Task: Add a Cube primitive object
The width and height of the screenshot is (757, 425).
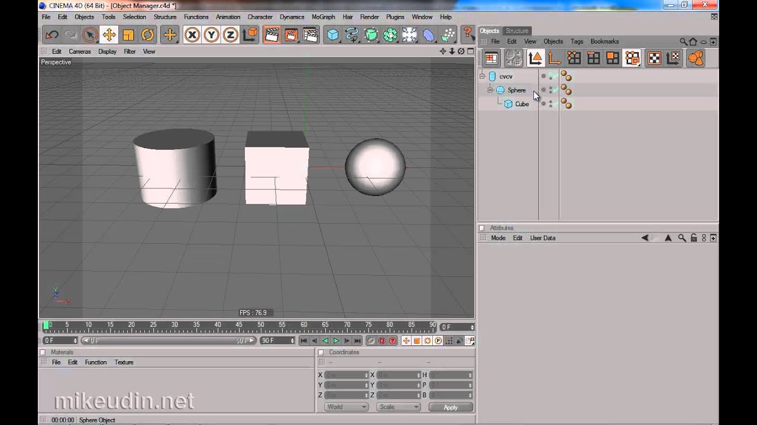Action: pos(333,35)
